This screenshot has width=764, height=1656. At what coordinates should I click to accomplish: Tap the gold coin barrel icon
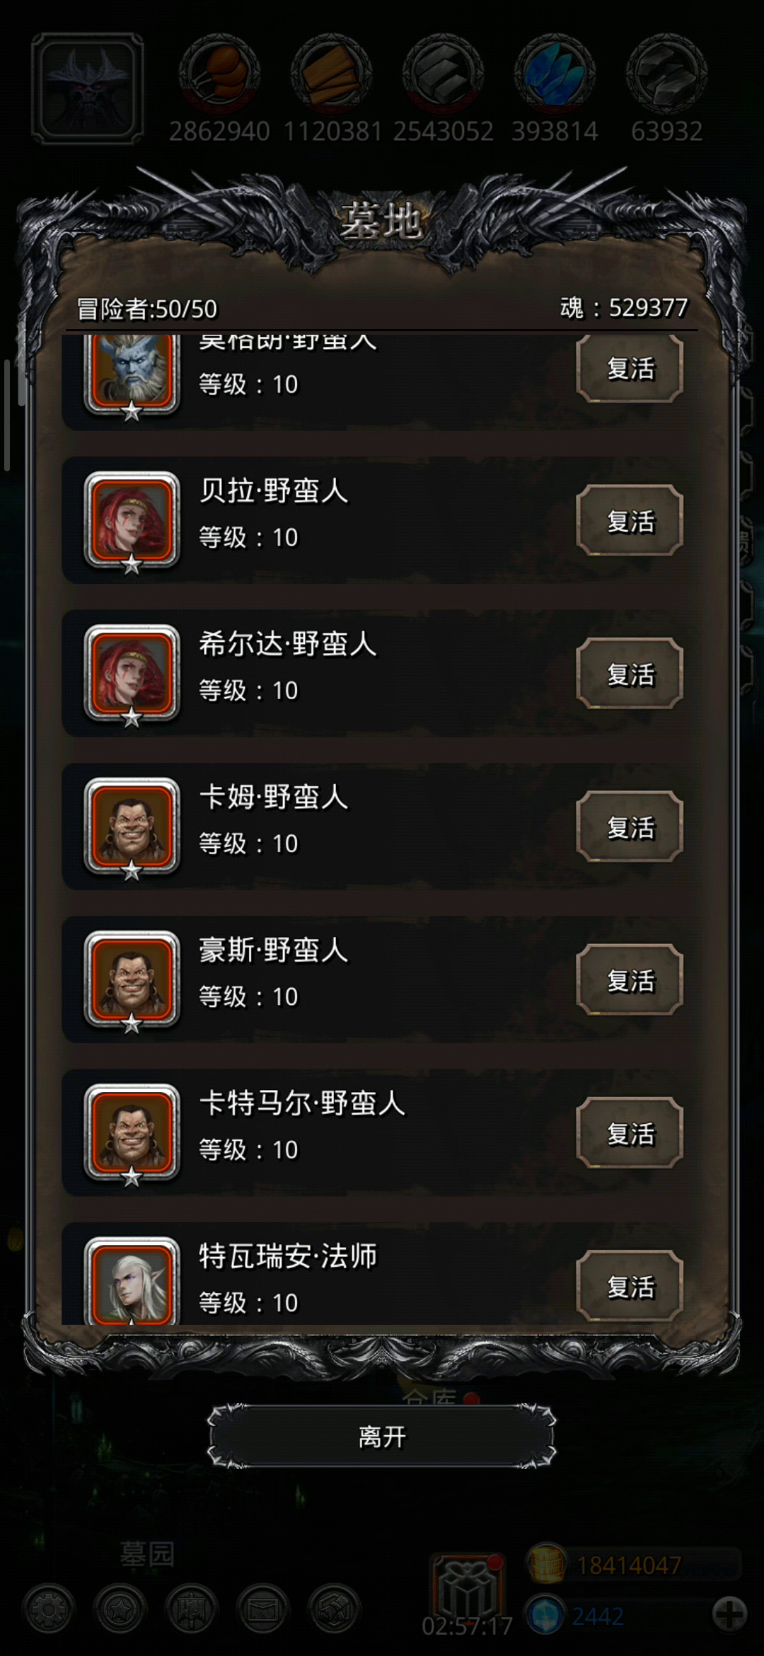[x=546, y=1564]
